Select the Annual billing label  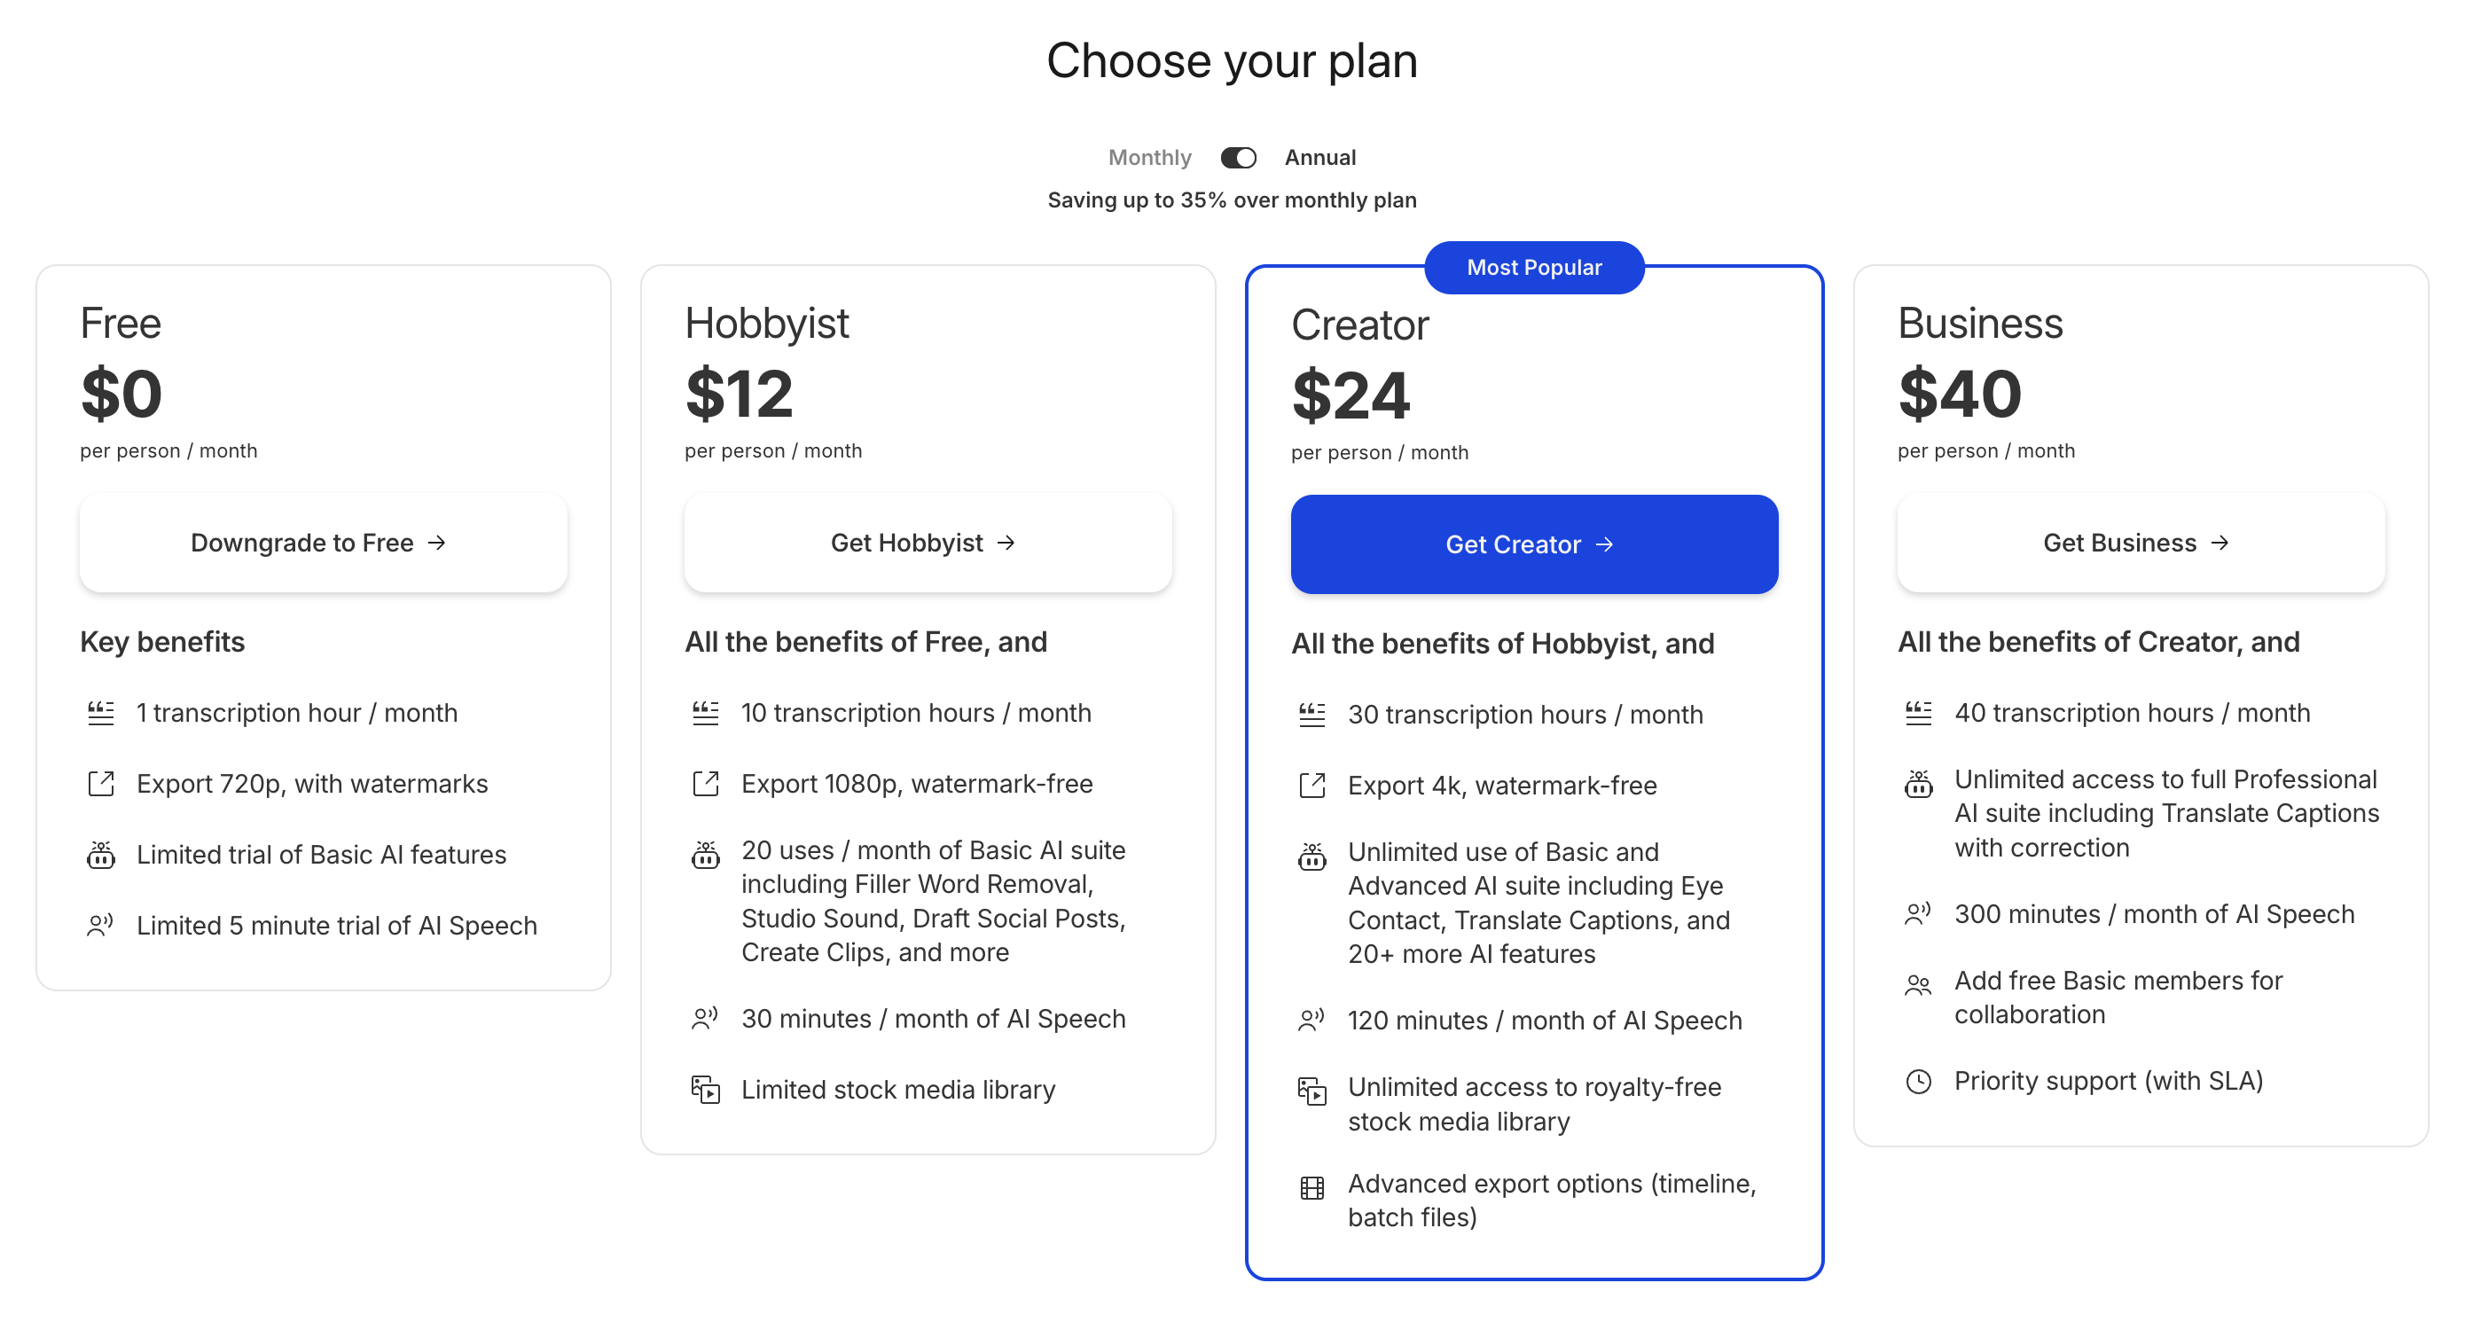(x=1319, y=158)
